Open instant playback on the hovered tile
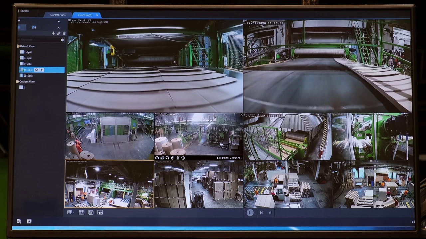Image resolution: width=426 pixels, height=239 pixels. coord(183,158)
